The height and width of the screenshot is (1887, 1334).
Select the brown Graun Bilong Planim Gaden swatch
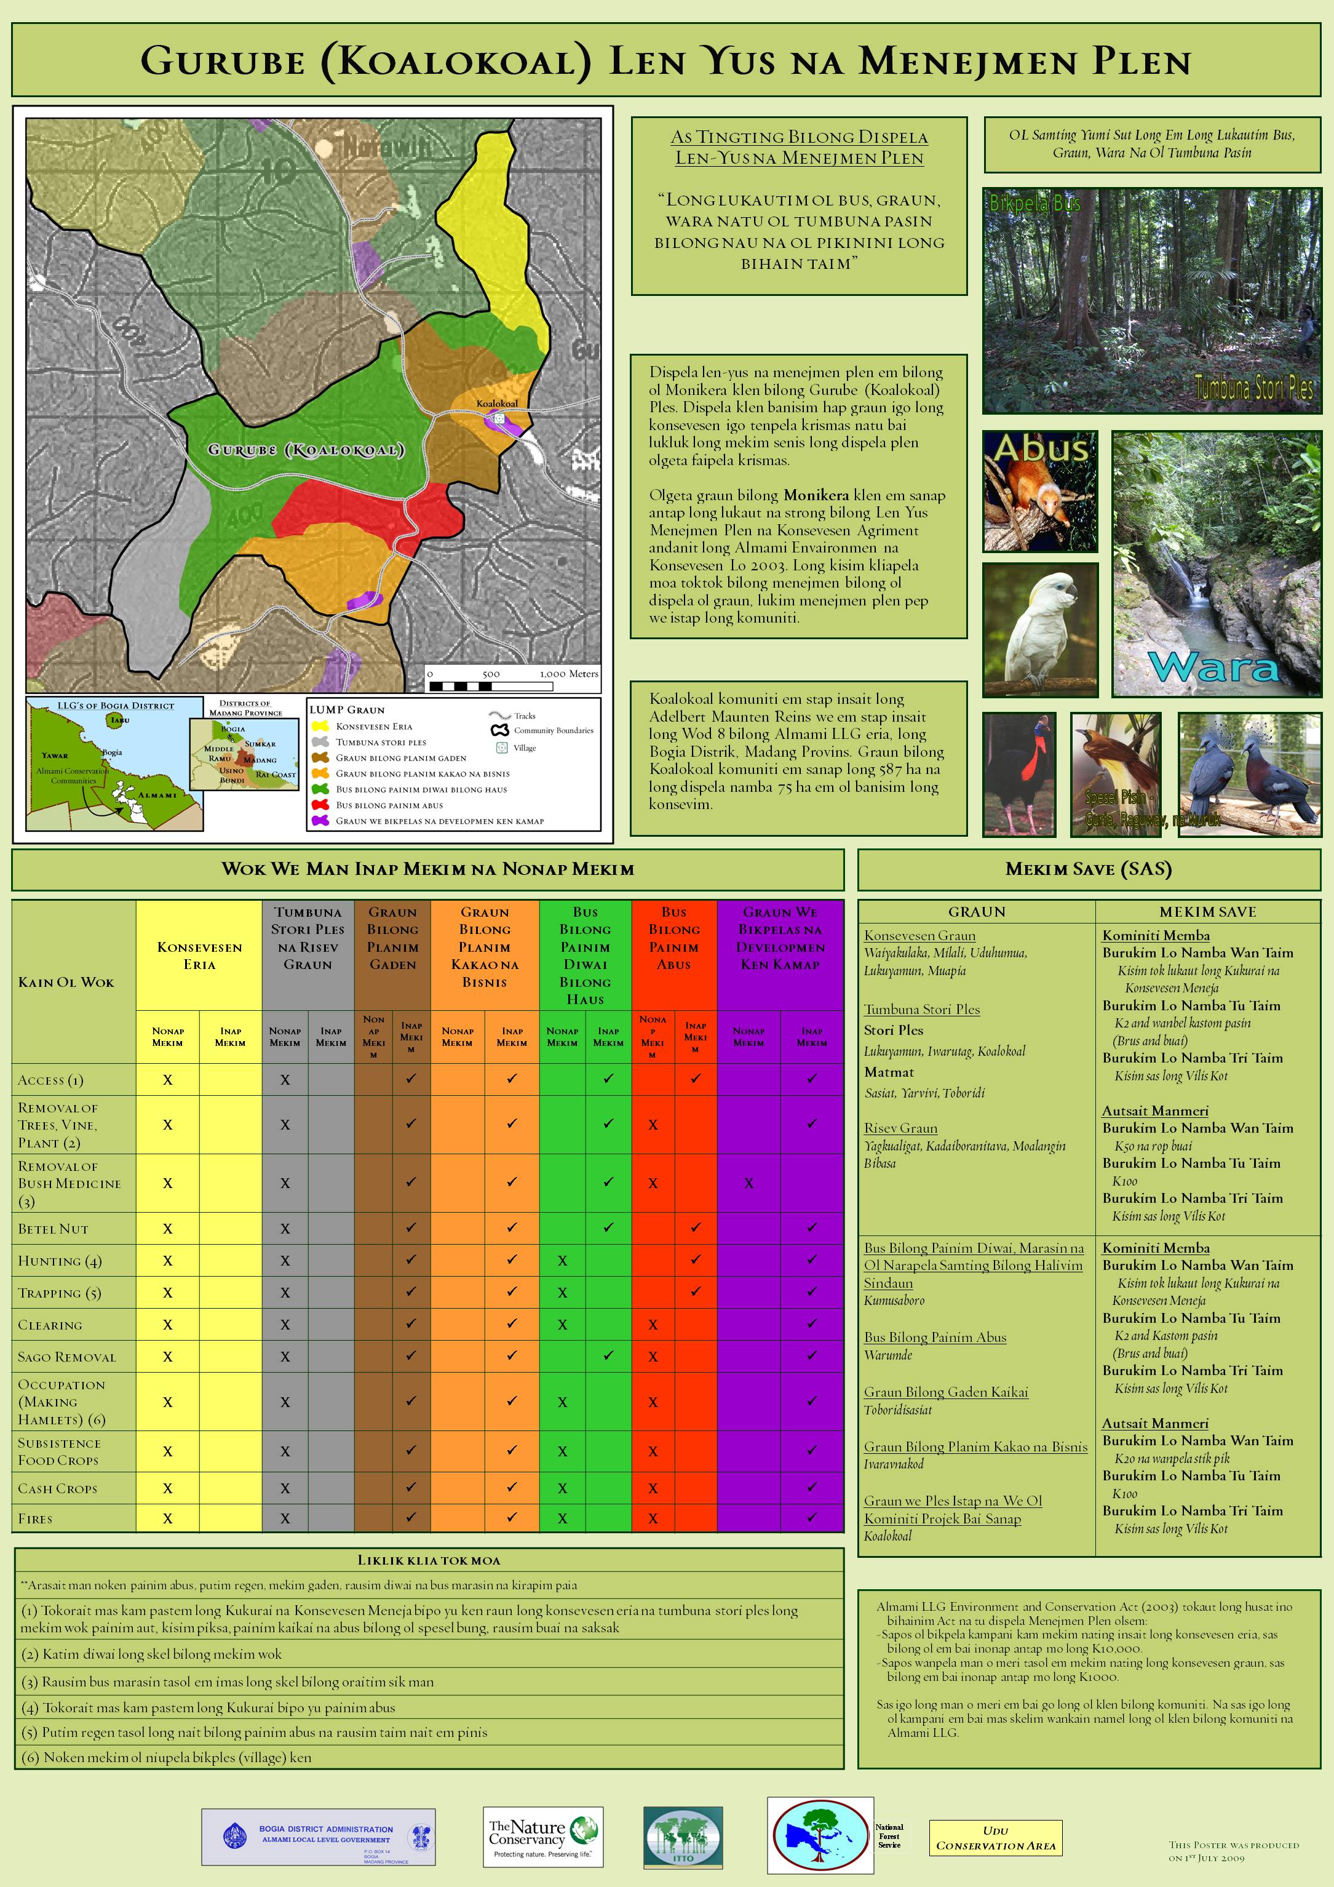point(320,758)
